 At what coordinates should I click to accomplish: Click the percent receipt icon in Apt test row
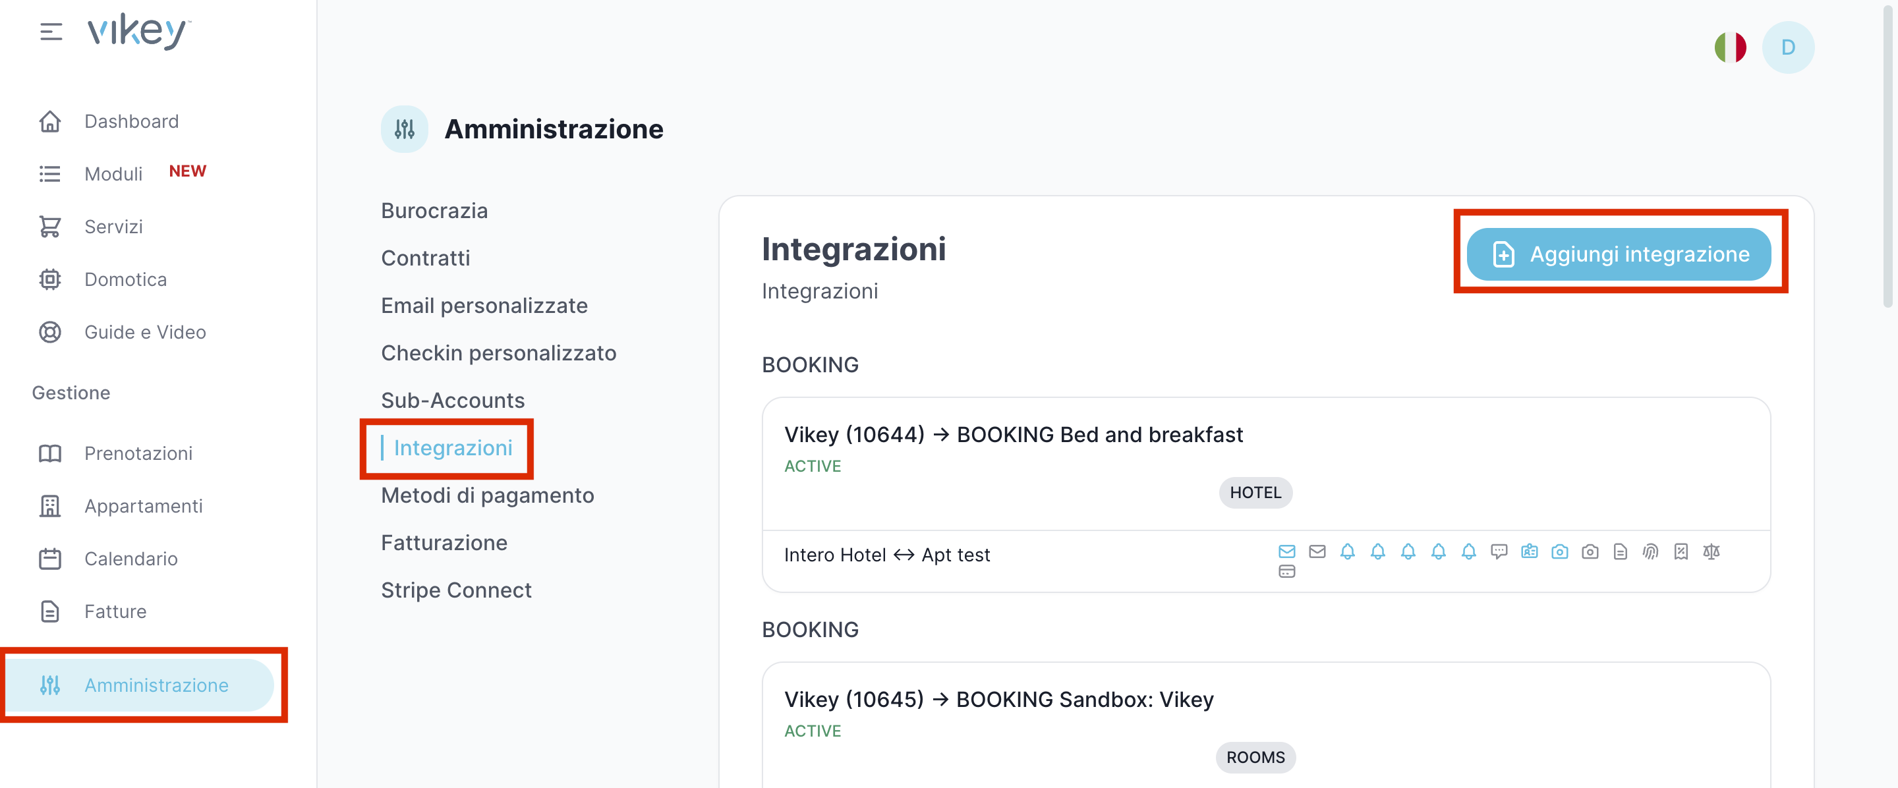click(1681, 551)
